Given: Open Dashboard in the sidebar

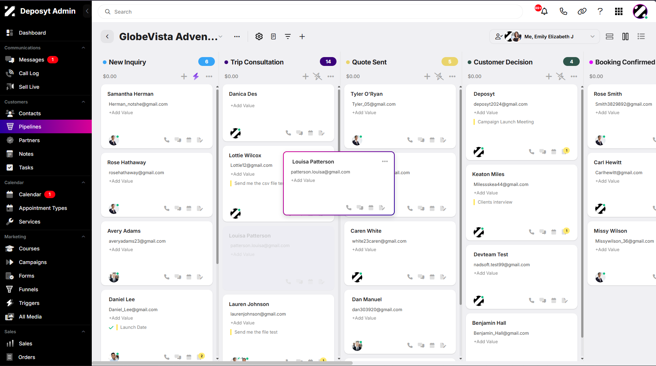Looking at the screenshot, I should [x=32, y=33].
